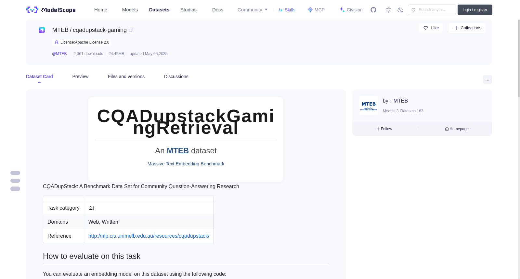Screen dimensions: 520x279
Task: Like this dataset
Action: coord(431,28)
